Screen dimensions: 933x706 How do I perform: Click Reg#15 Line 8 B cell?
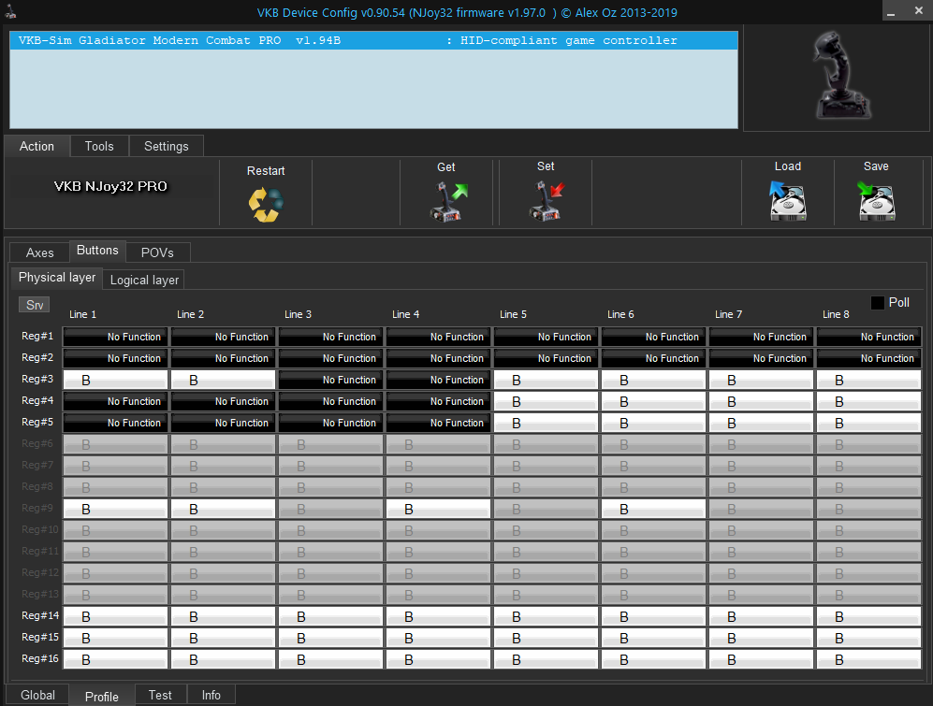click(868, 638)
